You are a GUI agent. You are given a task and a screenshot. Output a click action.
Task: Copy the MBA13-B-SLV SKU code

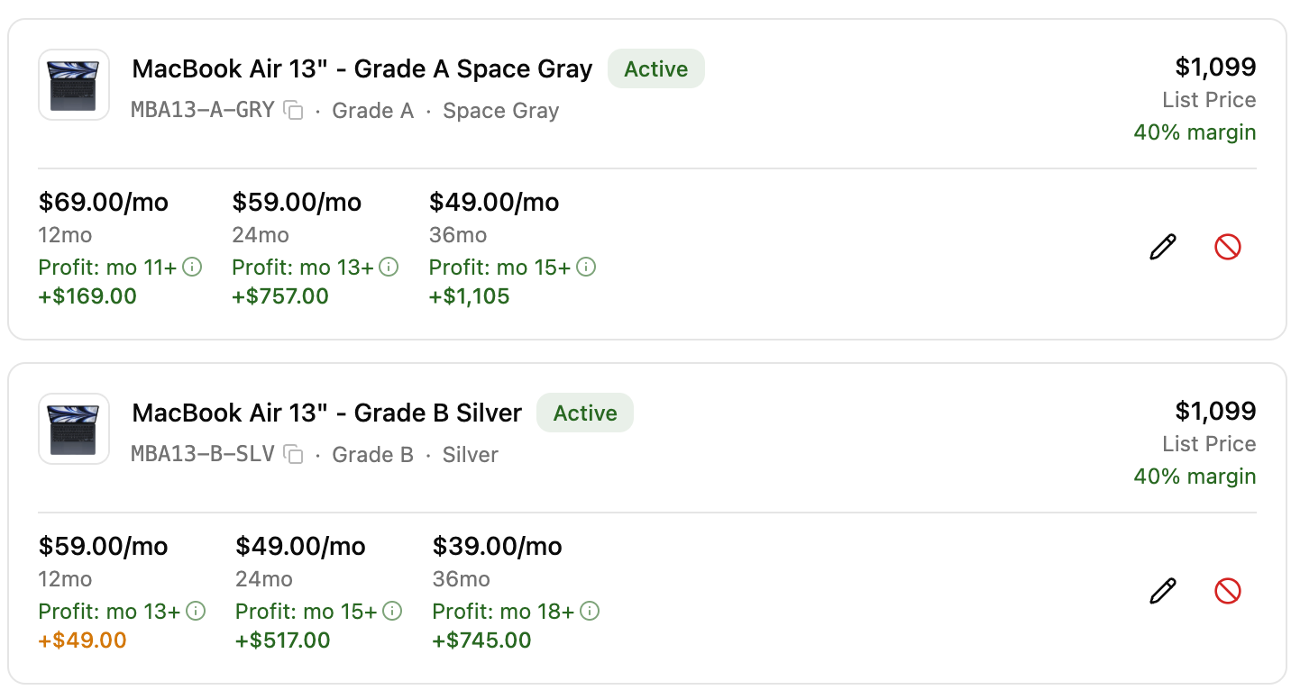293,455
